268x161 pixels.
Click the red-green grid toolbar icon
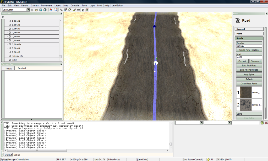pos(87,10)
